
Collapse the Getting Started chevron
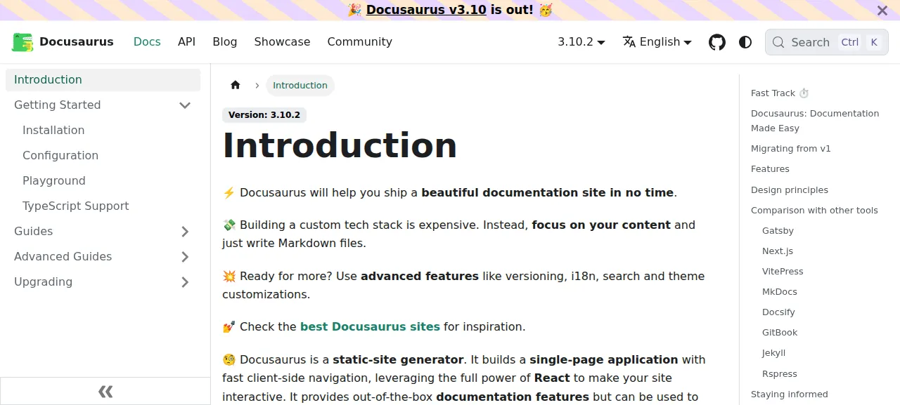point(185,105)
